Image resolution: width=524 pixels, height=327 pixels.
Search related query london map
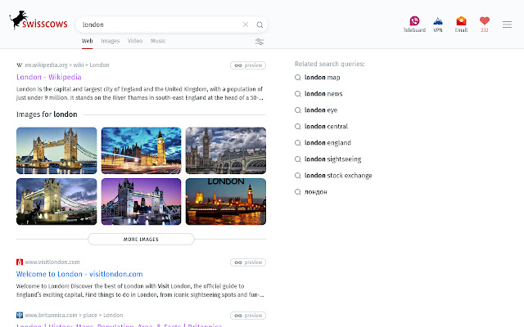pyautogui.click(x=322, y=78)
